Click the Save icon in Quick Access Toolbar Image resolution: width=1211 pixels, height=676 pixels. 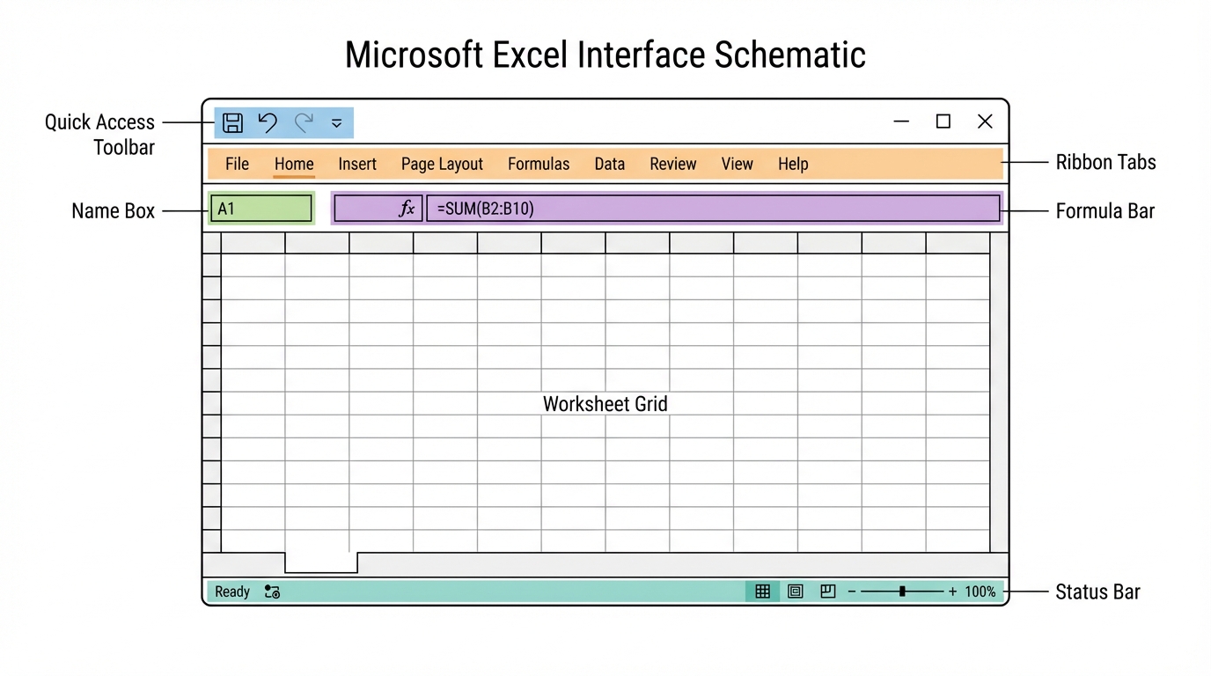[x=232, y=122]
